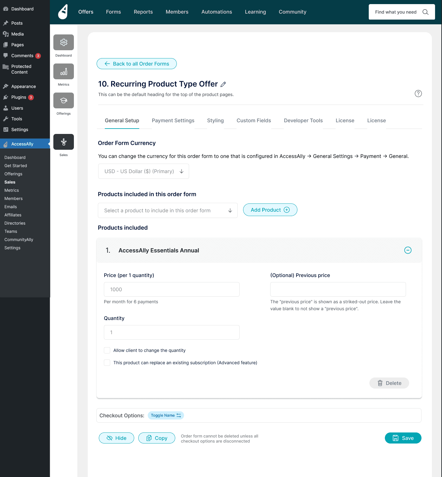This screenshot has width=442, height=477.
Task: Open the Custom Fields tab
Action: point(254,121)
